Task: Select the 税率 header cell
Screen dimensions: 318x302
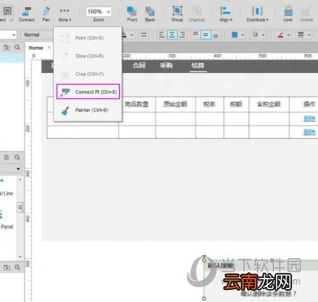Action: click(209, 104)
